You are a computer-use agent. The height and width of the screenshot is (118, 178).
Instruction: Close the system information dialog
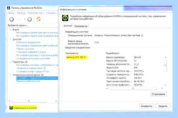(x=169, y=8)
